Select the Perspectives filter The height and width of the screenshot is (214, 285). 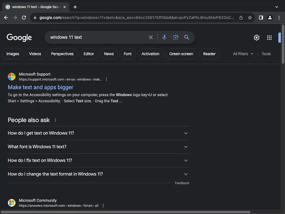[x=62, y=54]
